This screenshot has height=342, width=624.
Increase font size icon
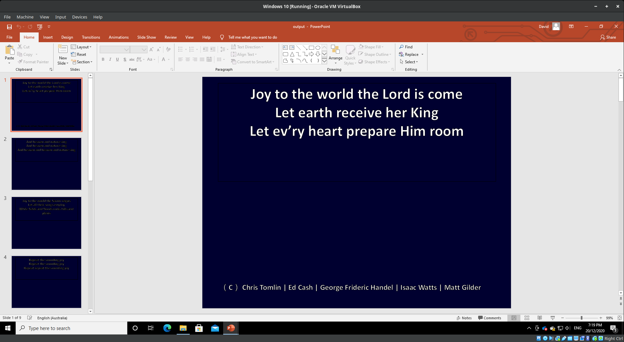tap(151, 49)
